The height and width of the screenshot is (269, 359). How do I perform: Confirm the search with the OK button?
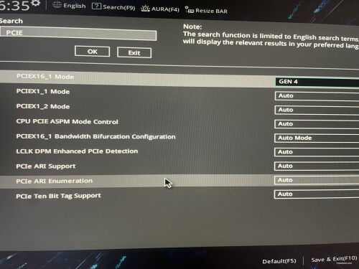pos(93,52)
